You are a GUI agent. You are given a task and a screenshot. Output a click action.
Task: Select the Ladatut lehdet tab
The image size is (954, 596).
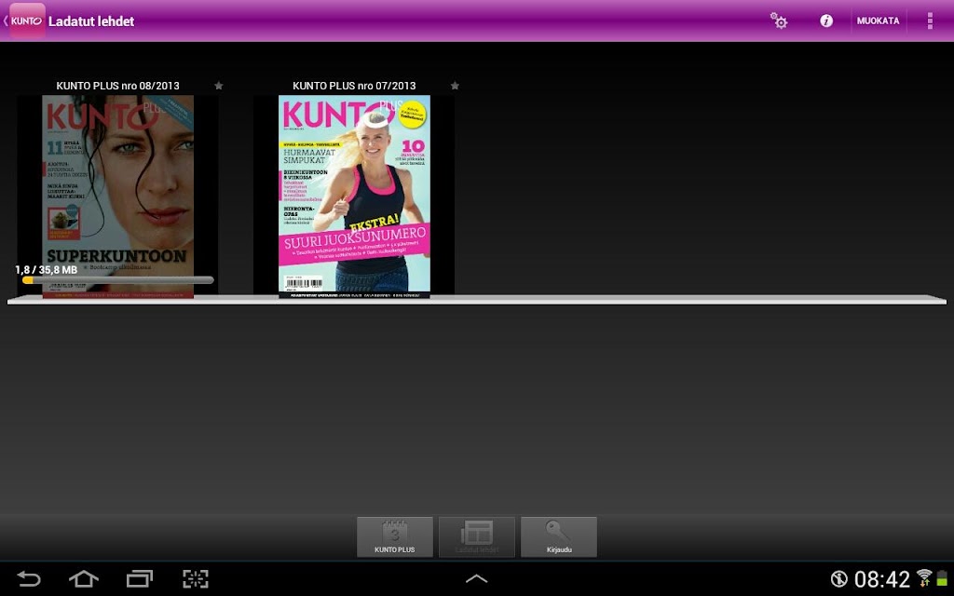pos(477,537)
